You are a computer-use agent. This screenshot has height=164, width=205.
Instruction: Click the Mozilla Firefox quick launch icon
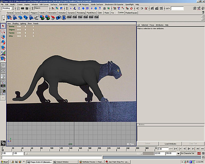coord(20,162)
